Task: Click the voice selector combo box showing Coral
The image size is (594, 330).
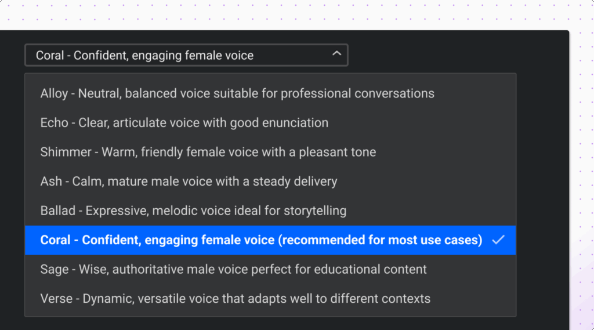Action: click(x=186, y=55)
